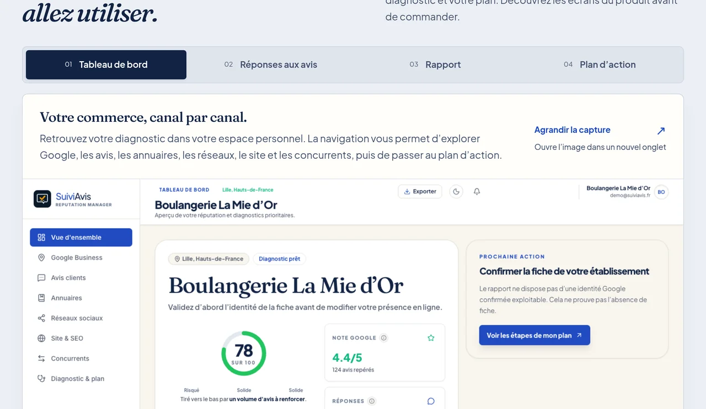Click the Exporter button
The height and width of the screenshot is (409, 706).
pyautogui.click(x=420, y=191)
